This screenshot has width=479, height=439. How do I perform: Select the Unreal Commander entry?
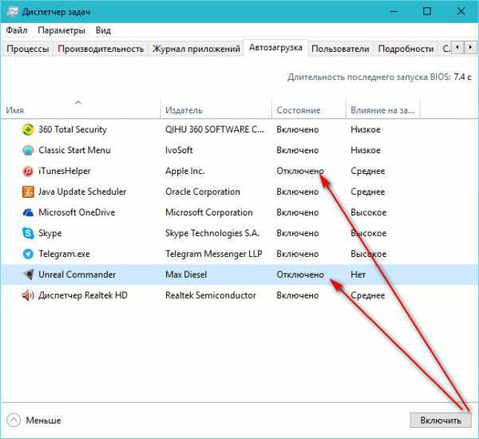click(77, 275)
